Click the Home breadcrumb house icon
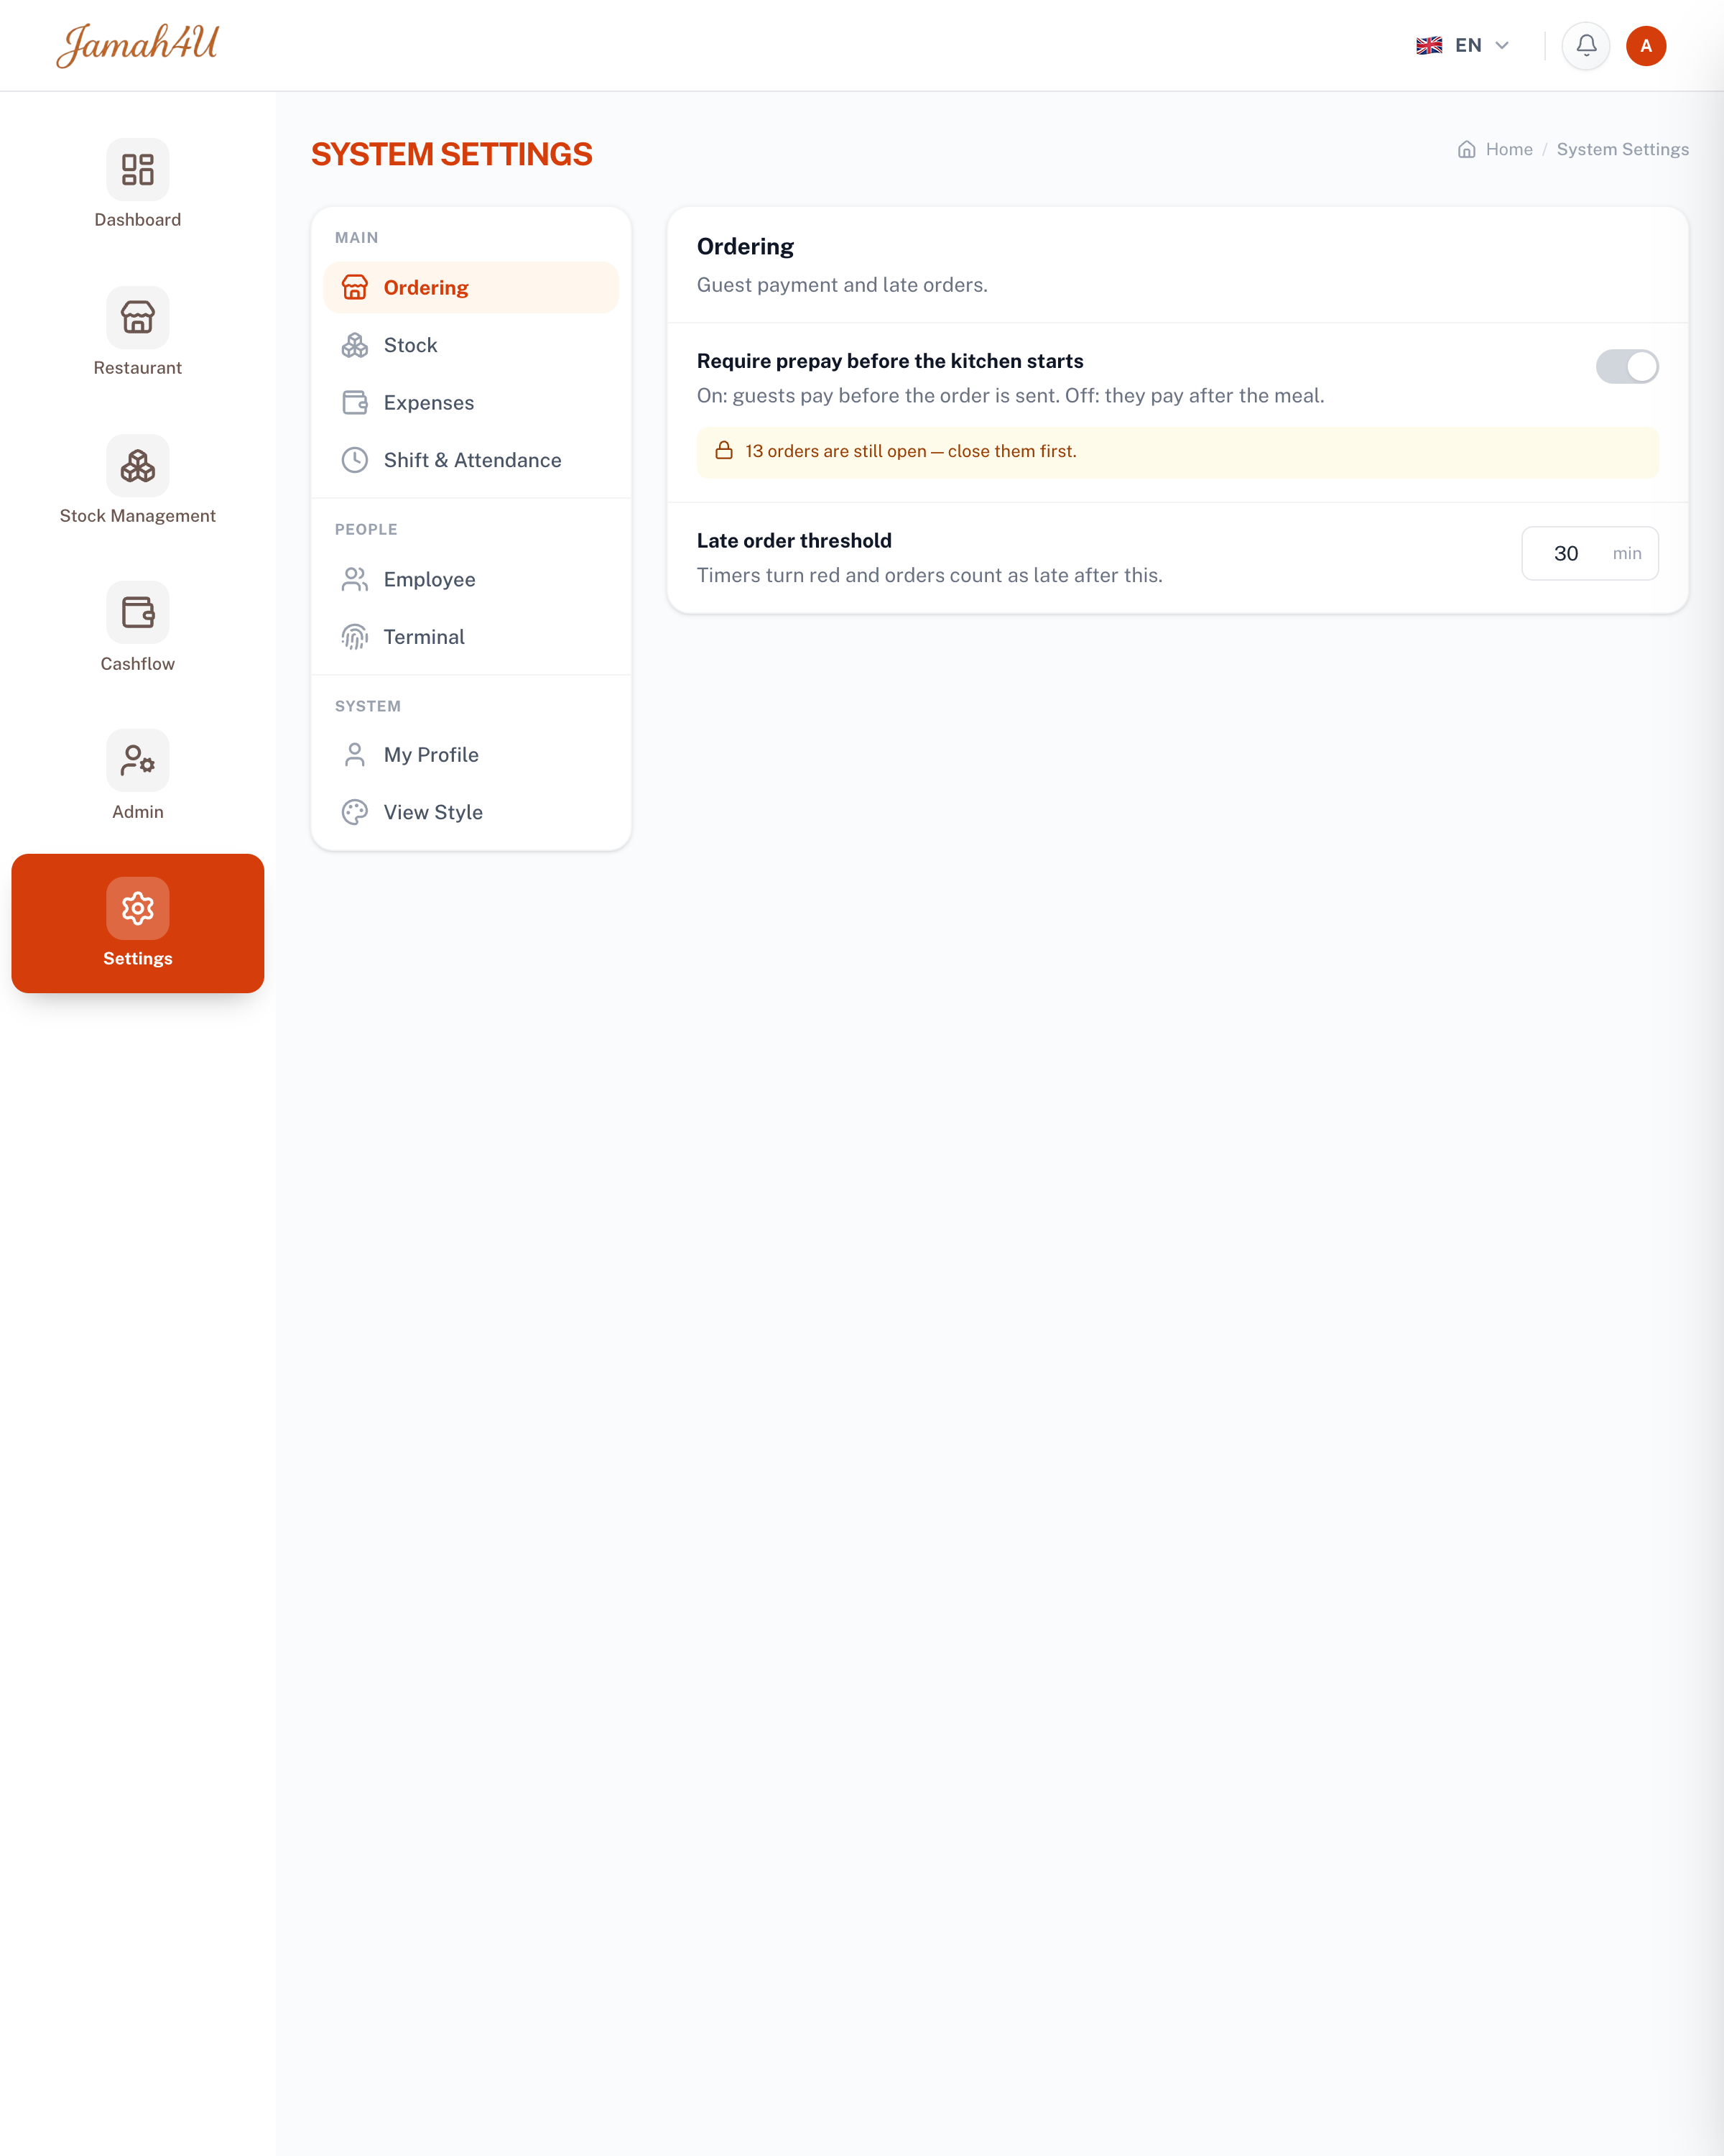1724x2156 pixels. coord(1466,150)
